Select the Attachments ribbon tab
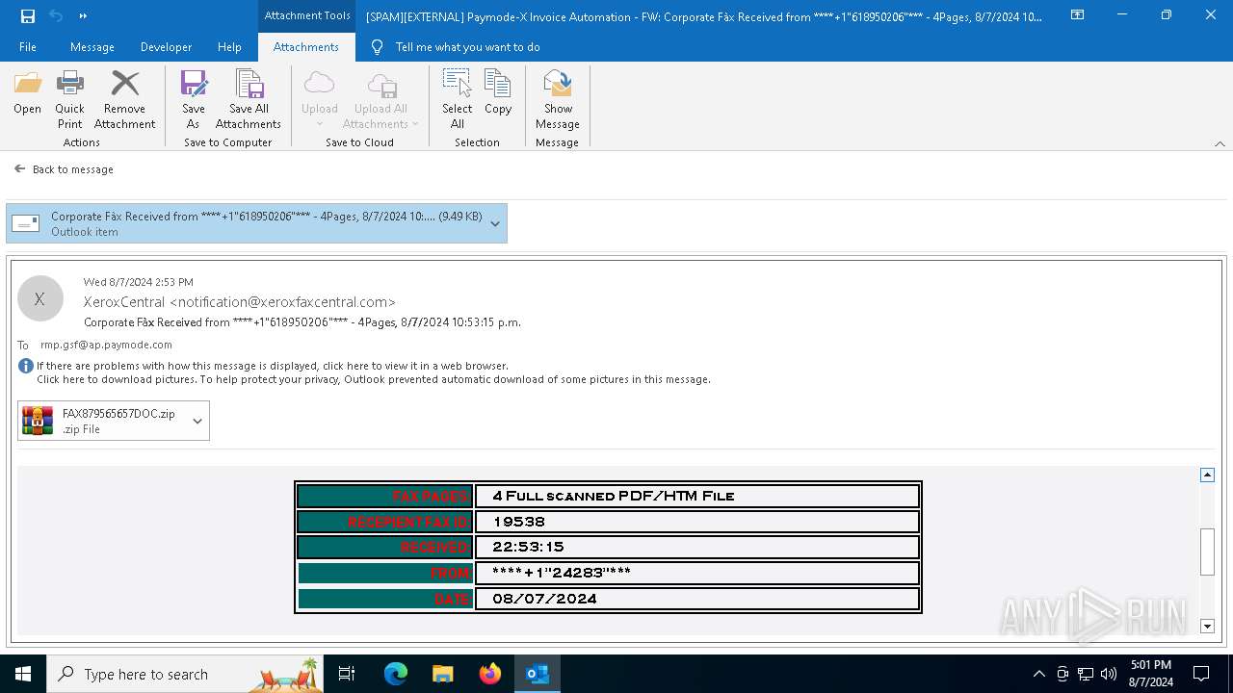This screenshot has height=693, width=1233. click(x=306, y=46)
